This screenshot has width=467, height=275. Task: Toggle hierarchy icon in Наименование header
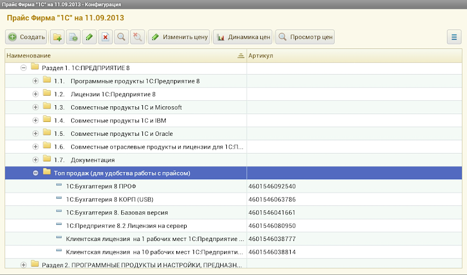(241, 56)
